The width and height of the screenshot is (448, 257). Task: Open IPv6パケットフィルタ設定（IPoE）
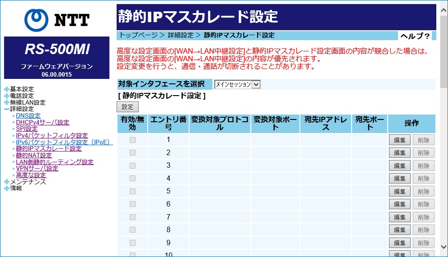(x=64, y=142)
